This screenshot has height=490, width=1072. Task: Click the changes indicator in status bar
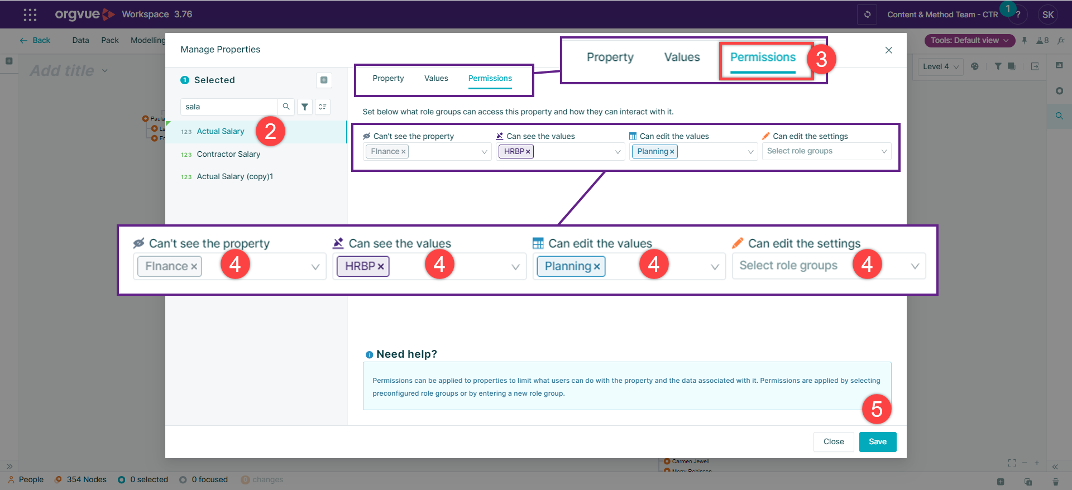262,479
